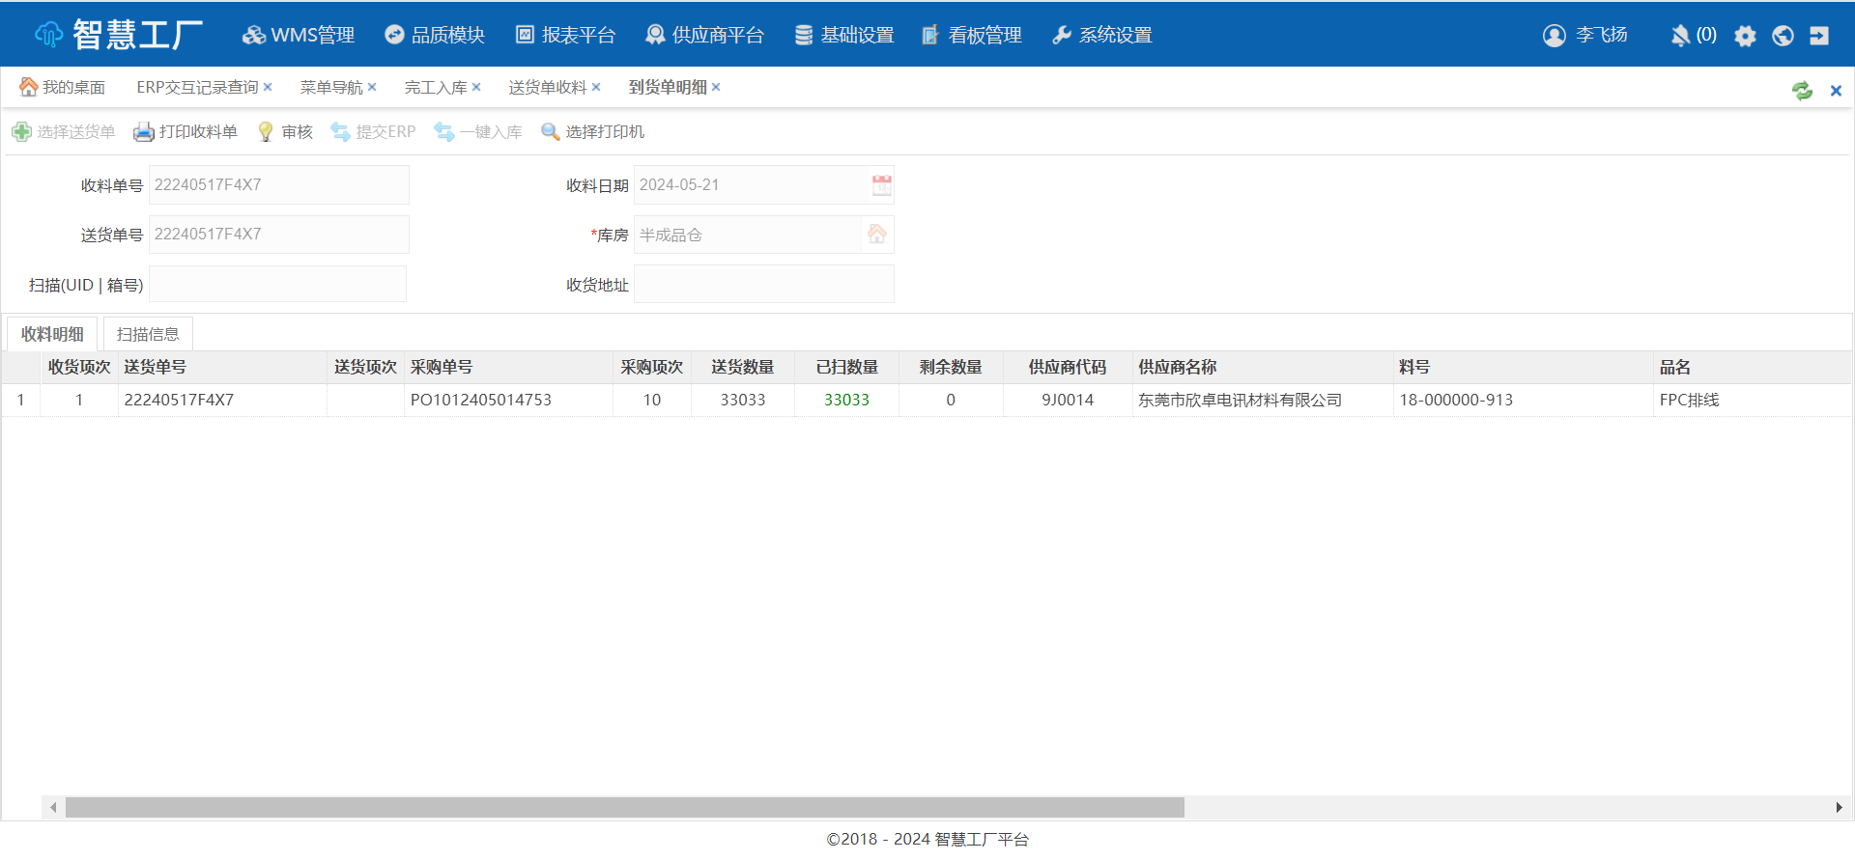Screen dimensions: 1855x860
Task: Switch to the 扫描信息 tab
Action: [148, 335]
